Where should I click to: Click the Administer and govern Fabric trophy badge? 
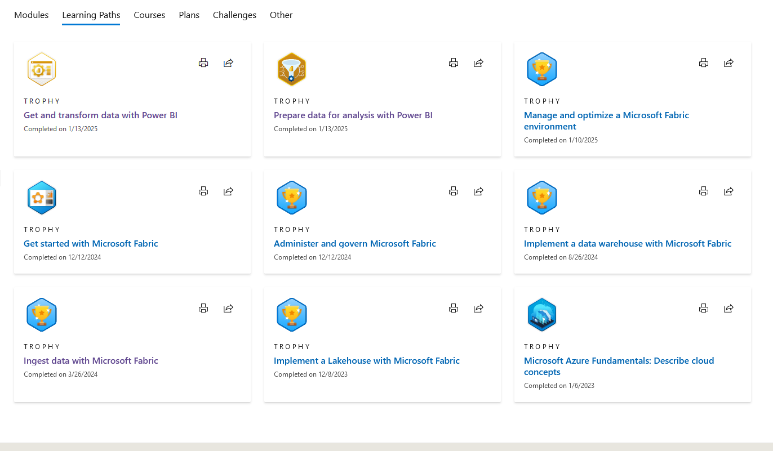point(292,198)
